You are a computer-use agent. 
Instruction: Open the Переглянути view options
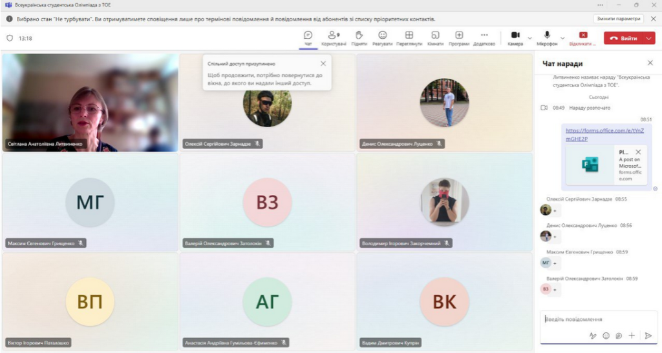pyautogui.click(x=409, y=38)
